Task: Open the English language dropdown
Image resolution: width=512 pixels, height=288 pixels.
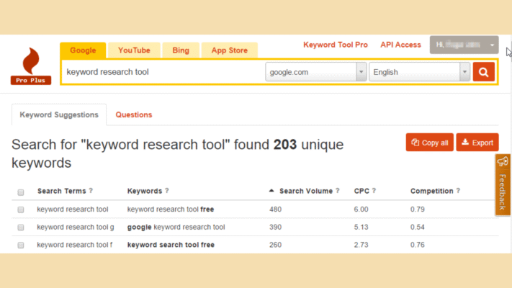Action: tap(419, 72)
